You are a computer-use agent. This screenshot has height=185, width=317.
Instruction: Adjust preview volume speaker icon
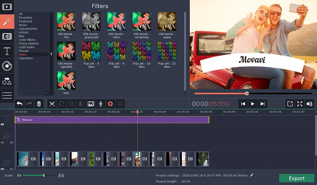[x=309, y=104]
